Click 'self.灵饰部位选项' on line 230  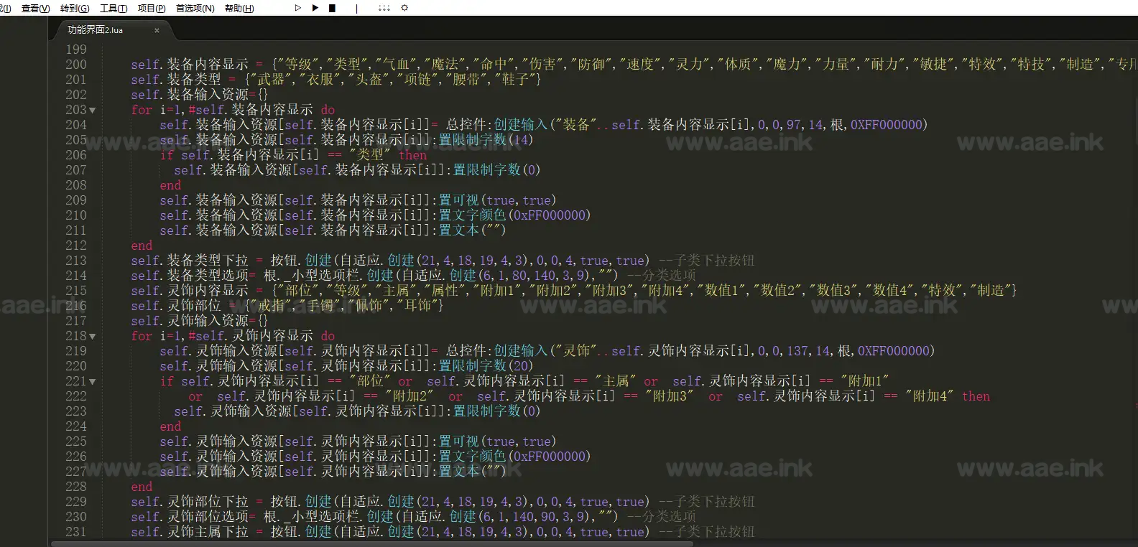point(190,517)
